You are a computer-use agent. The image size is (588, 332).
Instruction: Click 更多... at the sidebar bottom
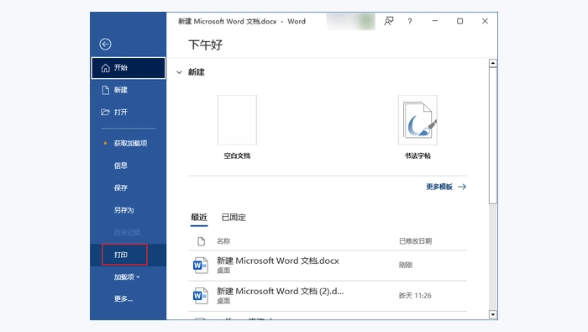click(123, 299)
